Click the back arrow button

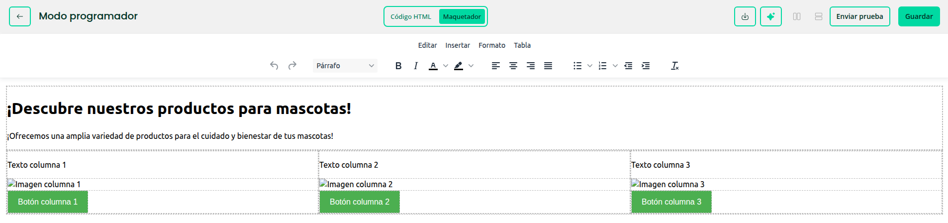(x=20, y=16)
